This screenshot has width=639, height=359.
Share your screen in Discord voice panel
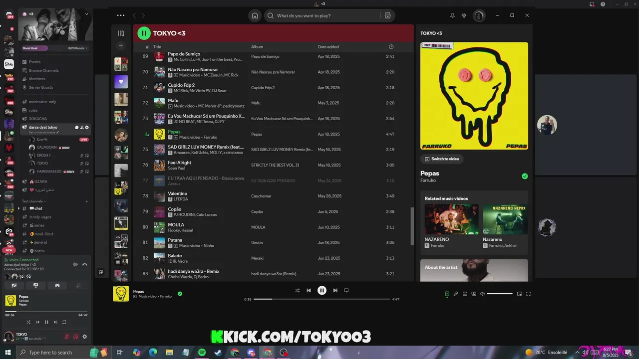35,286
